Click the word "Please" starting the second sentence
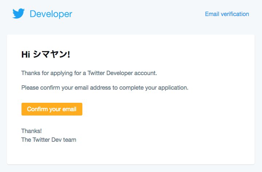Image resolution: width=262 pixels, height=172 pixels. pyautogui.click(x=30, y=87)
